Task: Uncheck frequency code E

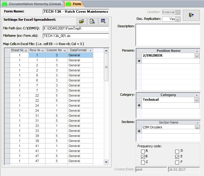Action: click(x=177, y=157)
